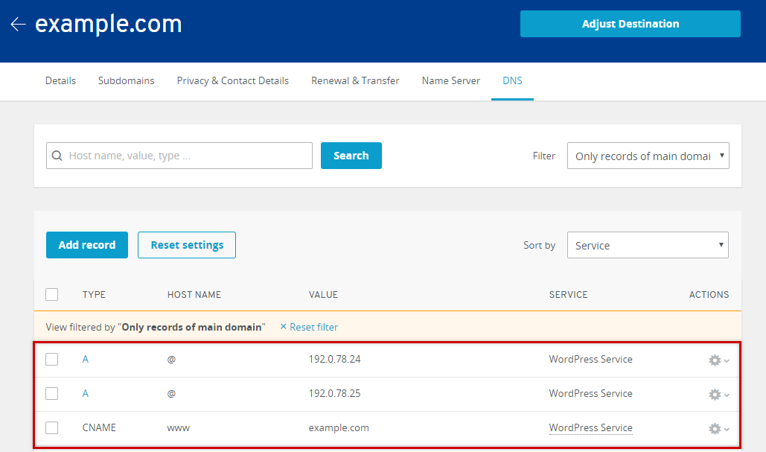Go to Renewal & Transfer tab
766x452 pixels.
(355, 80)
